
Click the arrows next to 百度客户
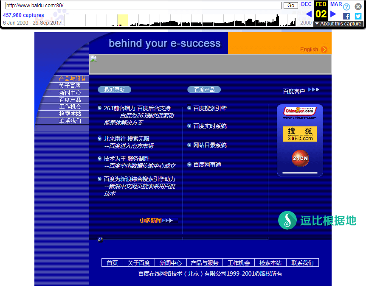click(313, 90)
